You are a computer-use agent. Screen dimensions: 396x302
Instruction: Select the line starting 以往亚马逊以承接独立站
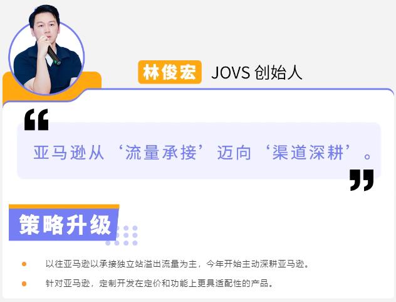[x=177, y=264]
